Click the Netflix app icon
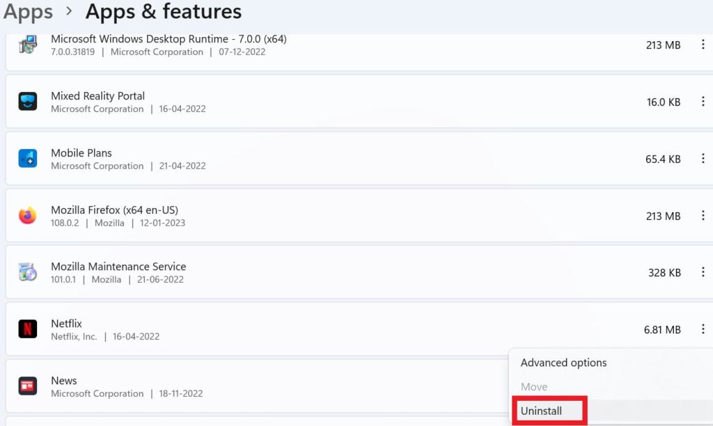The image size is (713, 426). tap(28, 329)
